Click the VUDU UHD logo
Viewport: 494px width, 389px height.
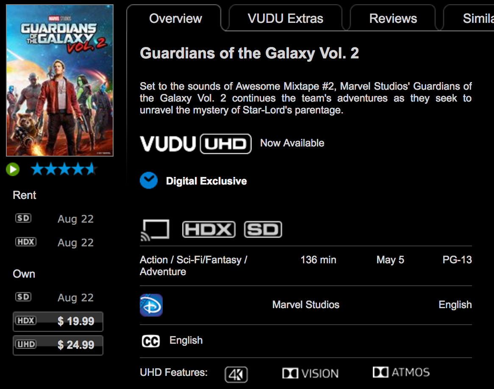[196, 144]
